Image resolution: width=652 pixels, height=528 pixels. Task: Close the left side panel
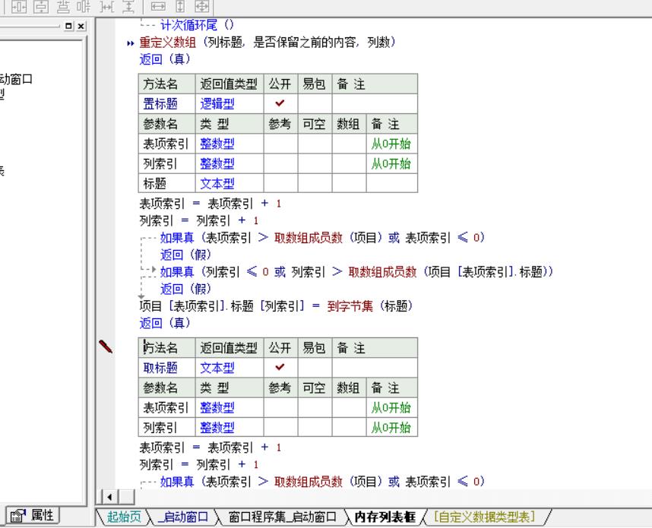pos(81,26)
